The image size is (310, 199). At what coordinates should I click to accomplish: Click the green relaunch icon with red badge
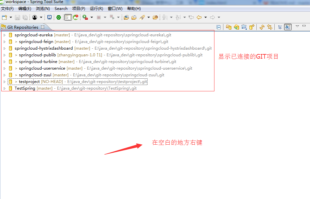(76, 17)
